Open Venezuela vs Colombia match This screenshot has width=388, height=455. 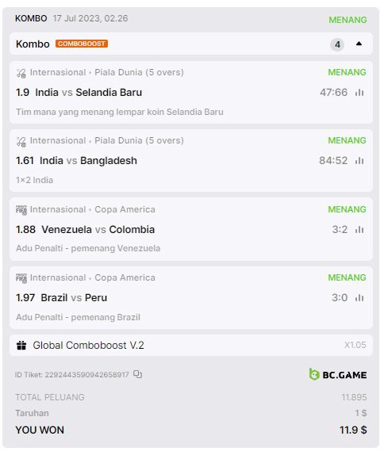point(98,230)
